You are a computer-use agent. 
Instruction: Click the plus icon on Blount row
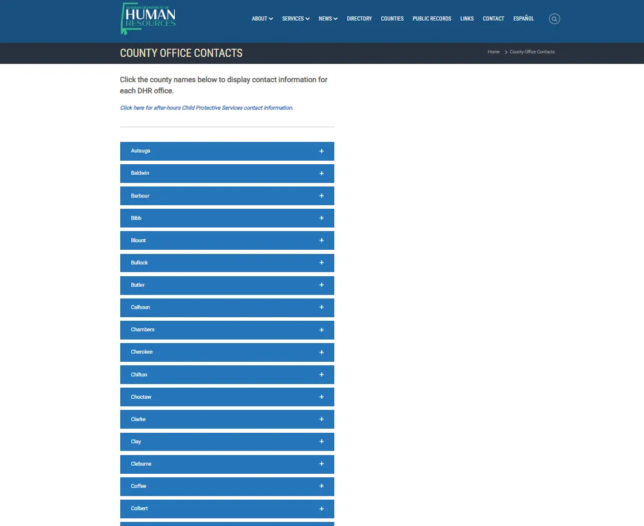point(321,240)
